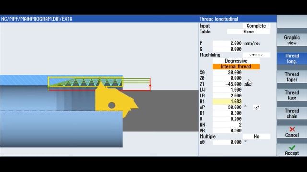Edit the D1 value 0.300
This screenshot has height=172, width=307.
tap(227, 113)
